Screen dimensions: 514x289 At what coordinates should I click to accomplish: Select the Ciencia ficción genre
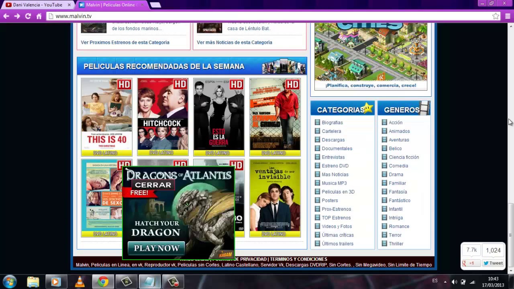pos(404,157)
